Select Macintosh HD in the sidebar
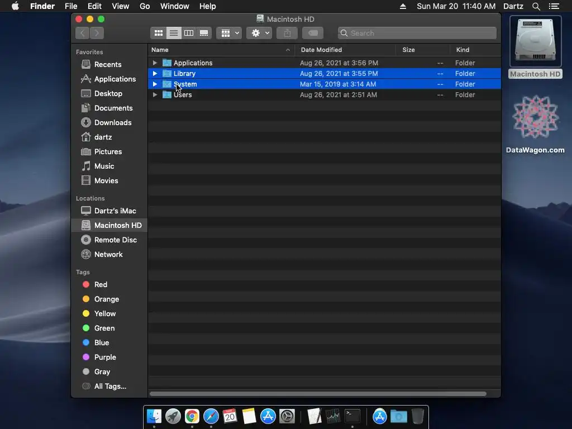 109,226
